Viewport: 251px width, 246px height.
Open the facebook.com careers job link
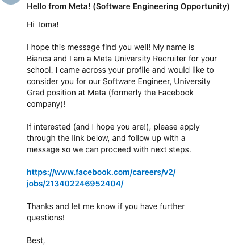[x=101, y=178]
